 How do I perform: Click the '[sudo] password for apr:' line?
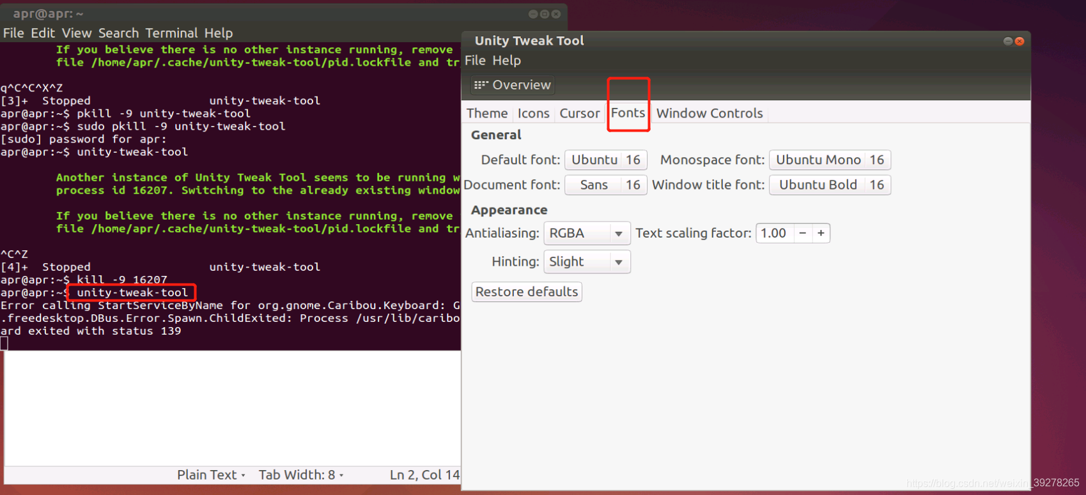point(84,139)
